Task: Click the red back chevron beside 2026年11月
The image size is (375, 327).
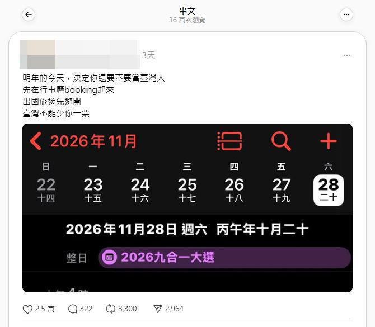Action: tap(36, 141)
